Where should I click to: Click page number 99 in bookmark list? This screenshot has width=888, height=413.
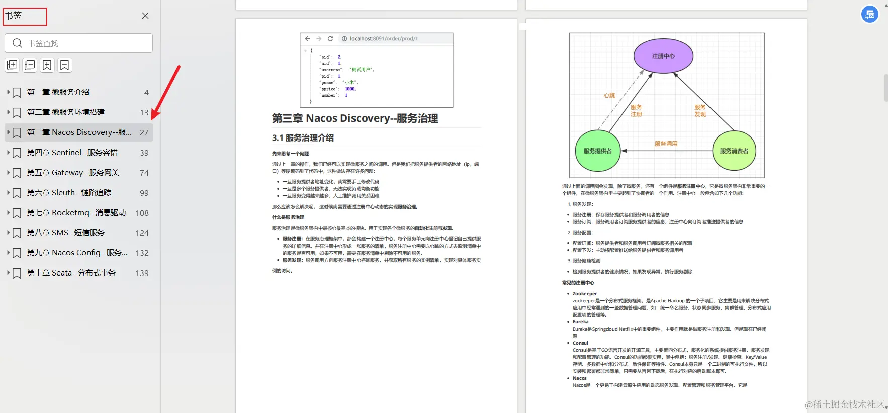(144, 193)
